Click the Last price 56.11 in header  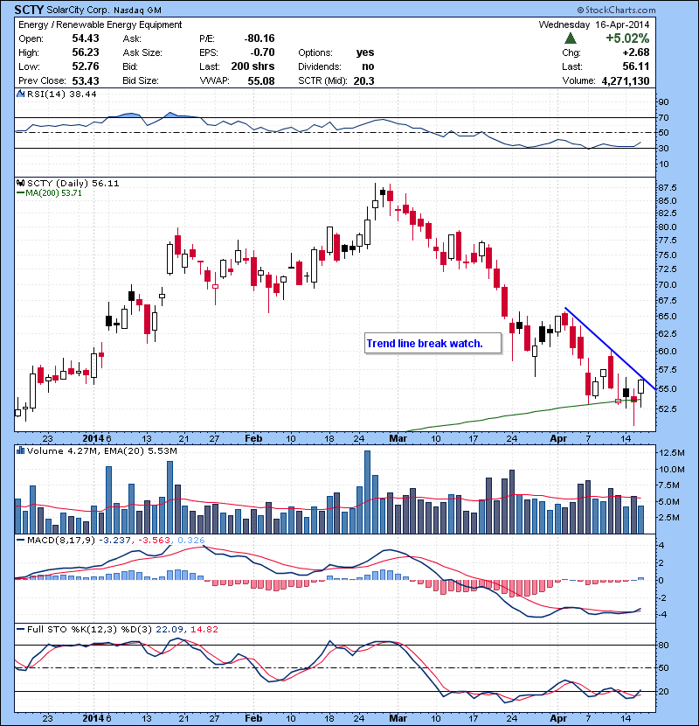pos(635,66)
